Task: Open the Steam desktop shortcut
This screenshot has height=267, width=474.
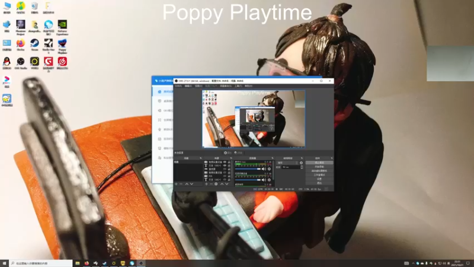Action: point(34,46)
